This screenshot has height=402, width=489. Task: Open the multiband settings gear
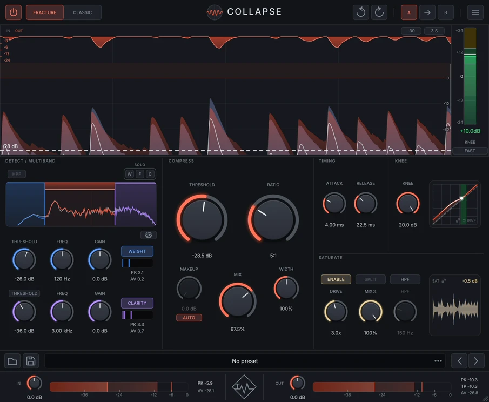point(149,235)
